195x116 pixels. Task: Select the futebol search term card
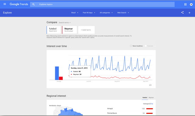click(x=54, y=30)
